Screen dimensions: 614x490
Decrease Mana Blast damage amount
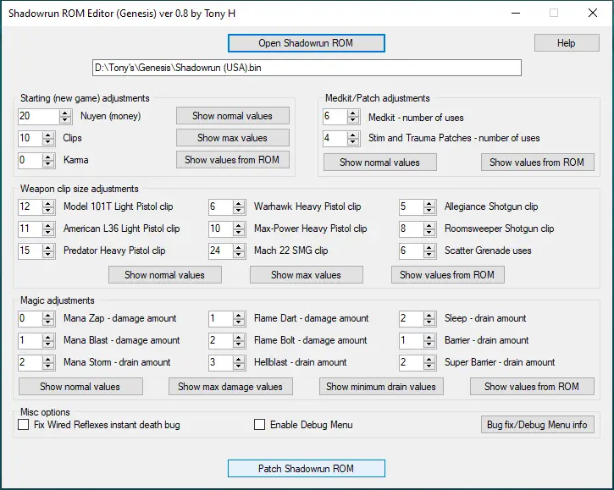point(48,344)
